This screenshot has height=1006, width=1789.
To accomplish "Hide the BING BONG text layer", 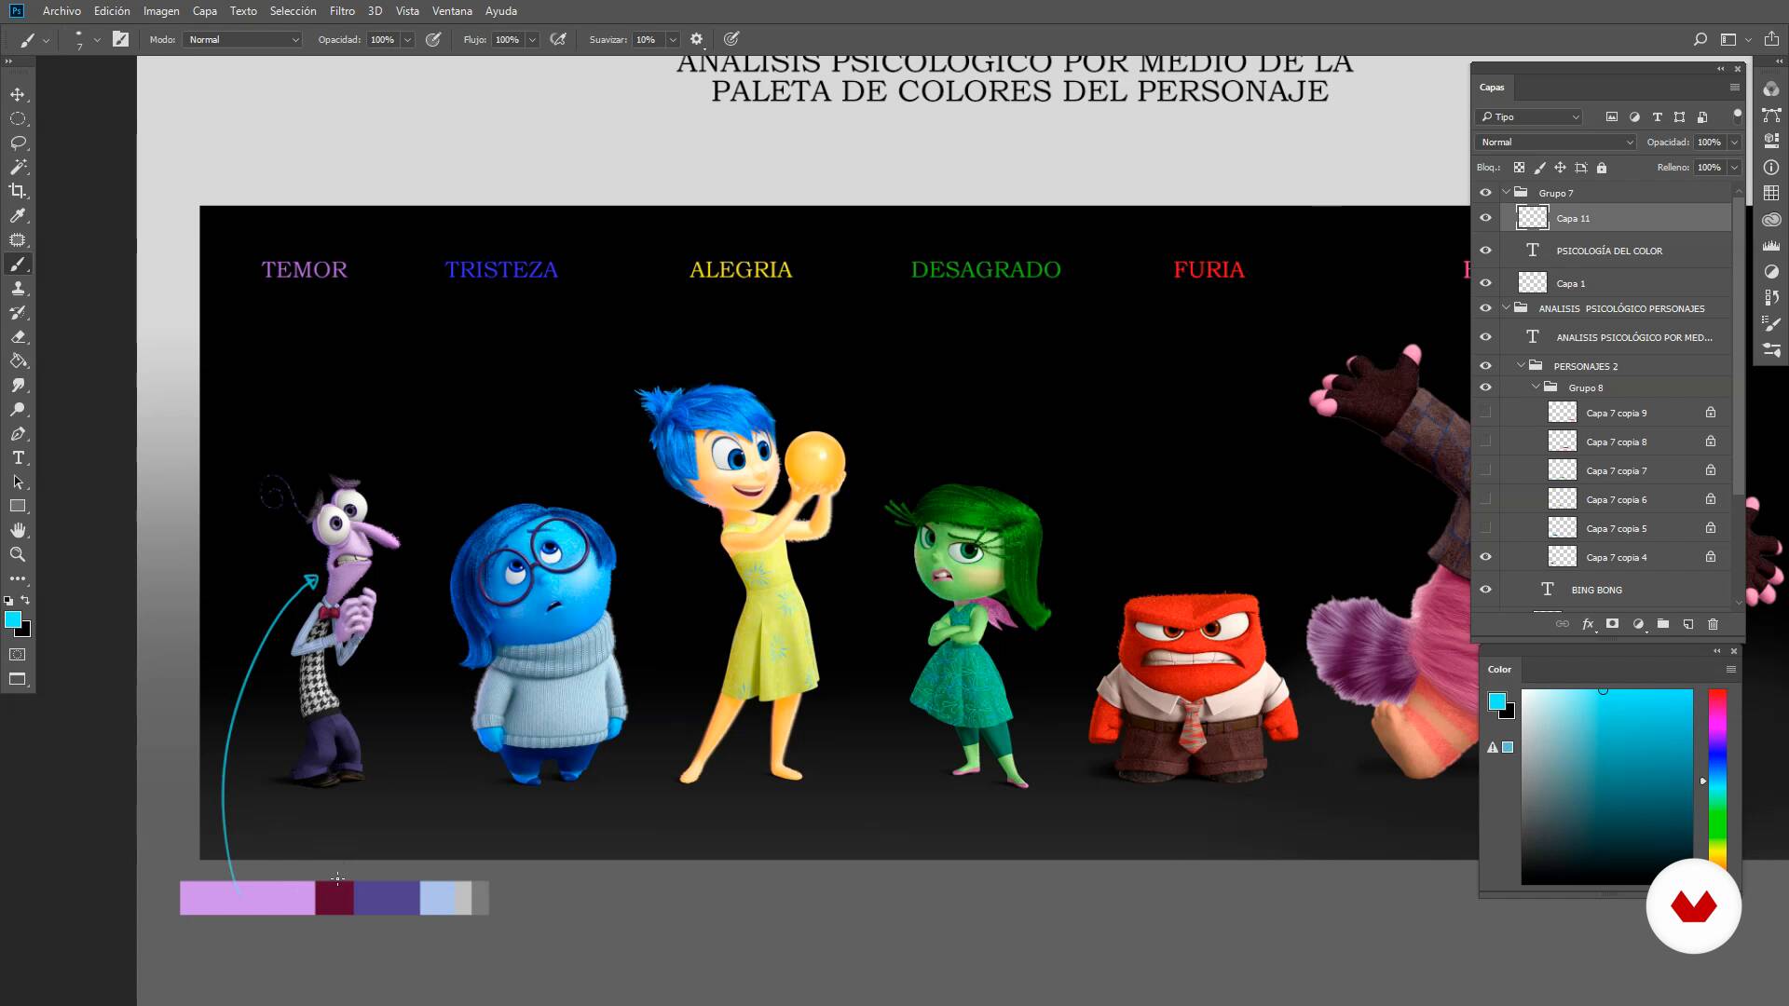I will 1485,590.
